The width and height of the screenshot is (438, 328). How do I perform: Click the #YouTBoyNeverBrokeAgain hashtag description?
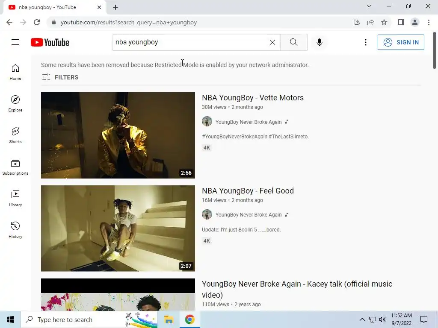255,137
